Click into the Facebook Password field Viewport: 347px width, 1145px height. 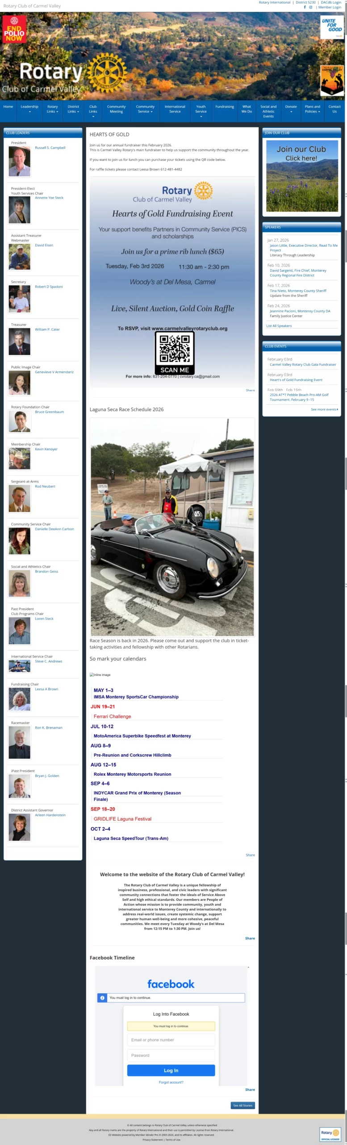click(171, 1056)
